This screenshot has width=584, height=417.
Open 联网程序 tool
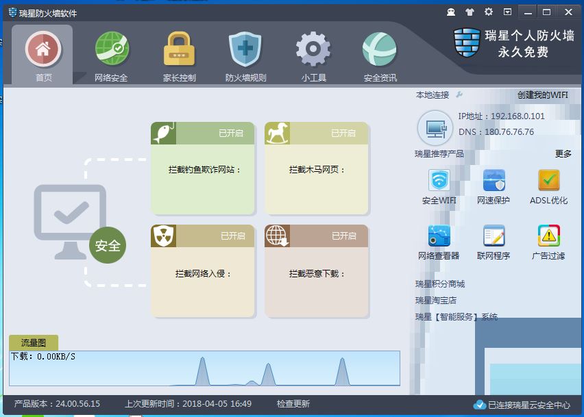(x=494, y=242)
